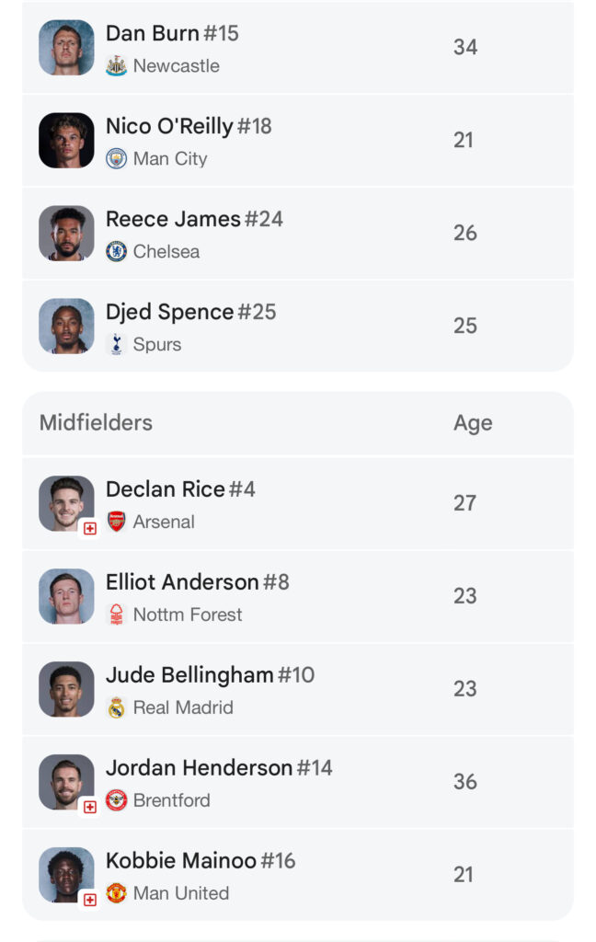Click Jordan Henderson's injury indicator icon

click(x=90, y=807)
